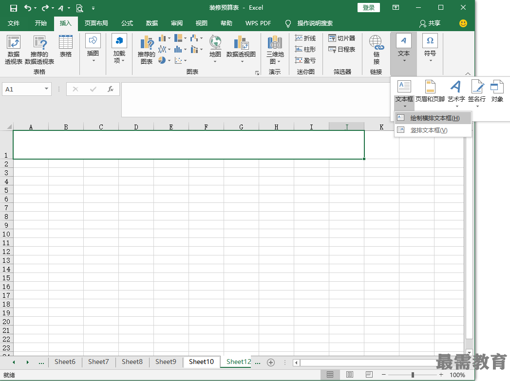
Task: Insert a Table (表格) icon
Action: tap(65, 46)
